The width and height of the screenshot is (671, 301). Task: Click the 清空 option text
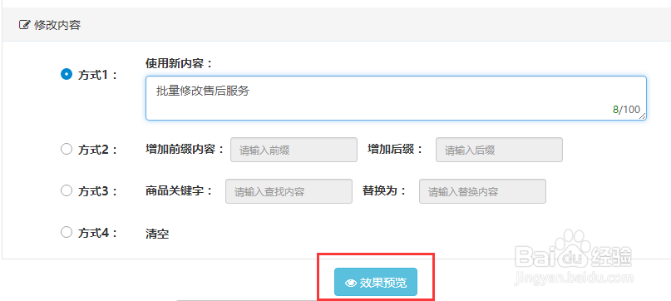tap(157, 234)
